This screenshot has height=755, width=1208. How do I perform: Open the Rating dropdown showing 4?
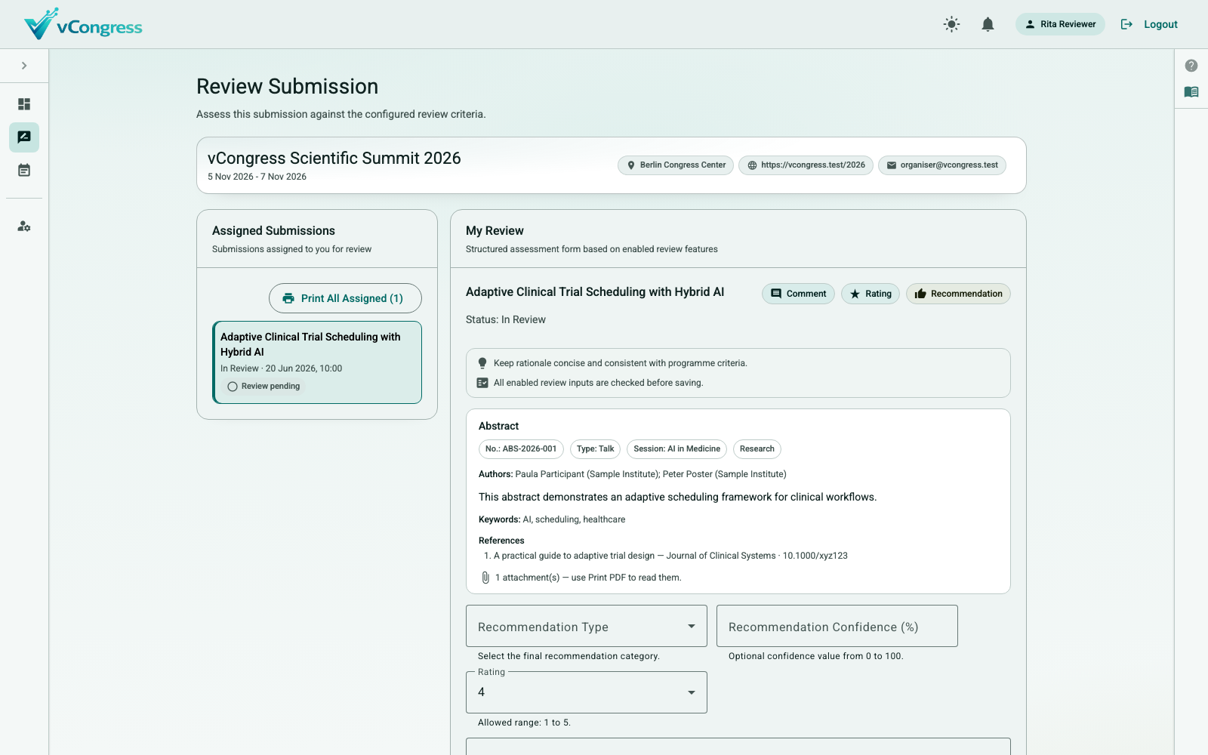click(587, 692)
